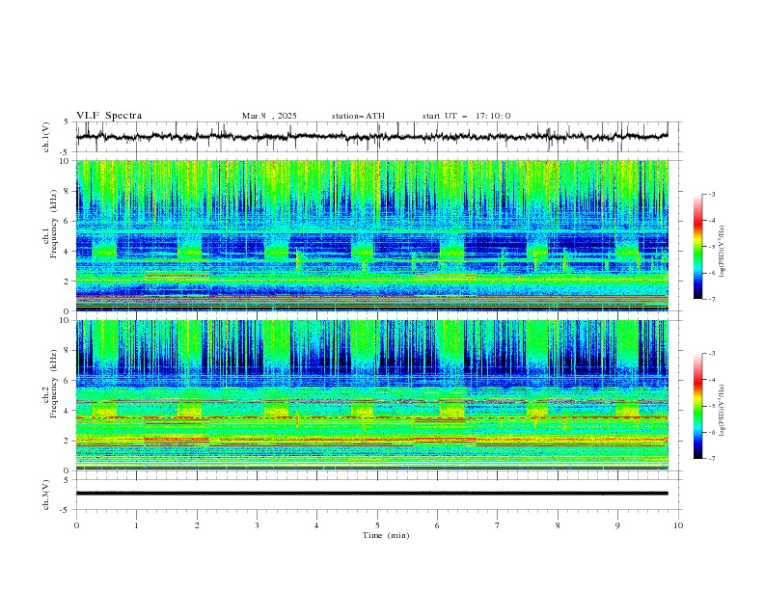Click the '5' tick on time axis

coord(377,525)
